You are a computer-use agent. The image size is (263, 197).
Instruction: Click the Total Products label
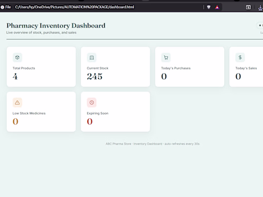pyautogui.click(x=24, y=68)
